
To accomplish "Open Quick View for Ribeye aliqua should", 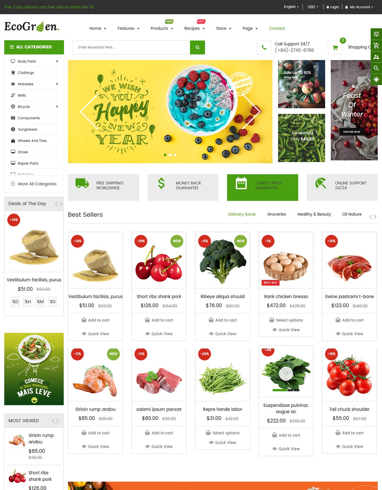I will (x=222, y=334).
